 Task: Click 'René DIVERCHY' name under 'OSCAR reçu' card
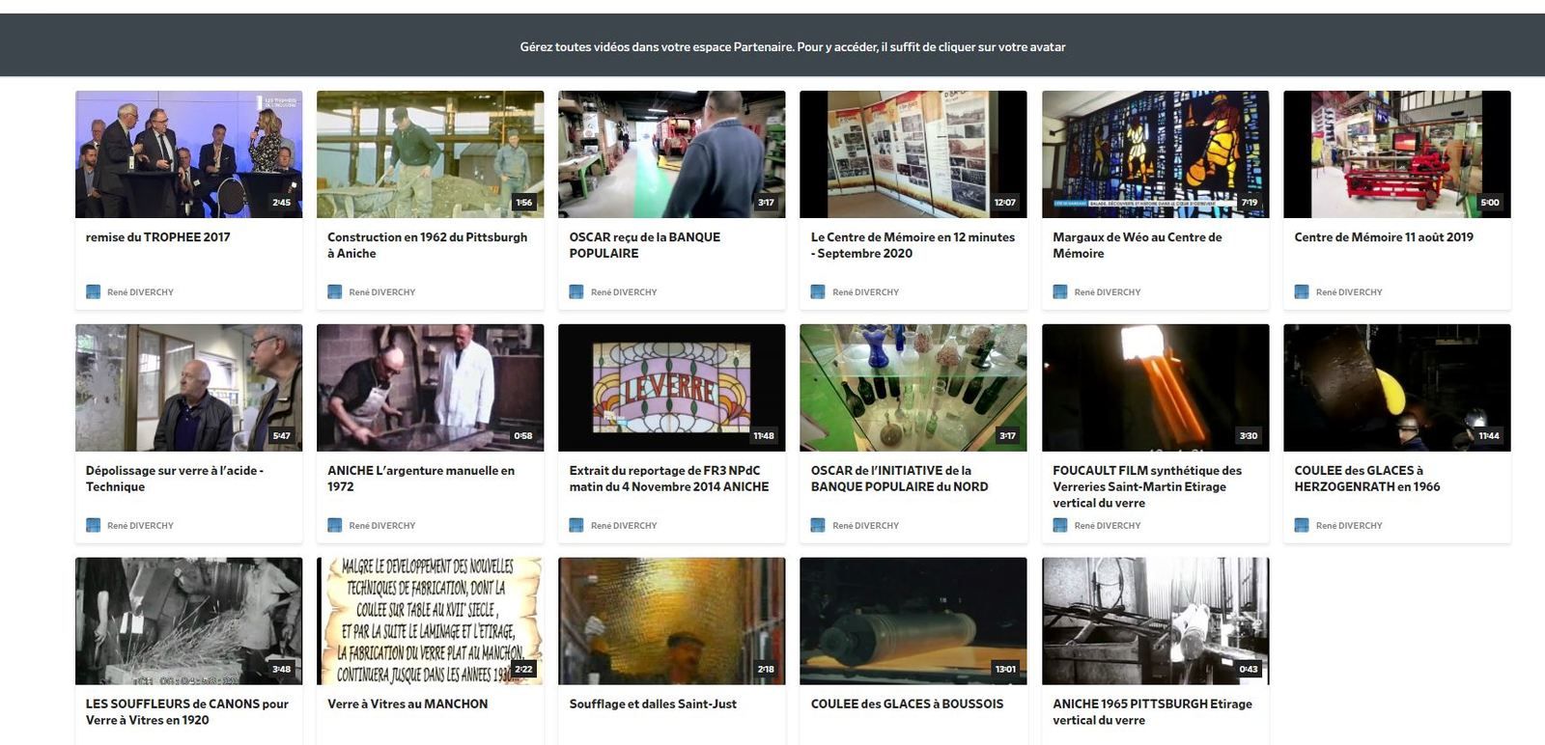tap(623, 292)
